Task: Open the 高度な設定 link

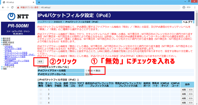Action: tap(9, 65)
